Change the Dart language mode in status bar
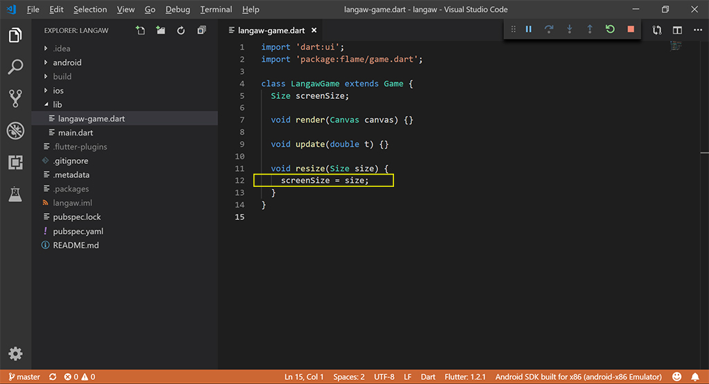Viewport: 709px width, 384px height. [x=428, y=377]
